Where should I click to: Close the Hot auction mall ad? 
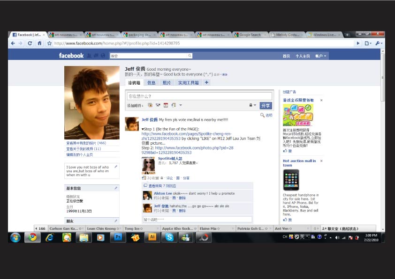point(321,161)
